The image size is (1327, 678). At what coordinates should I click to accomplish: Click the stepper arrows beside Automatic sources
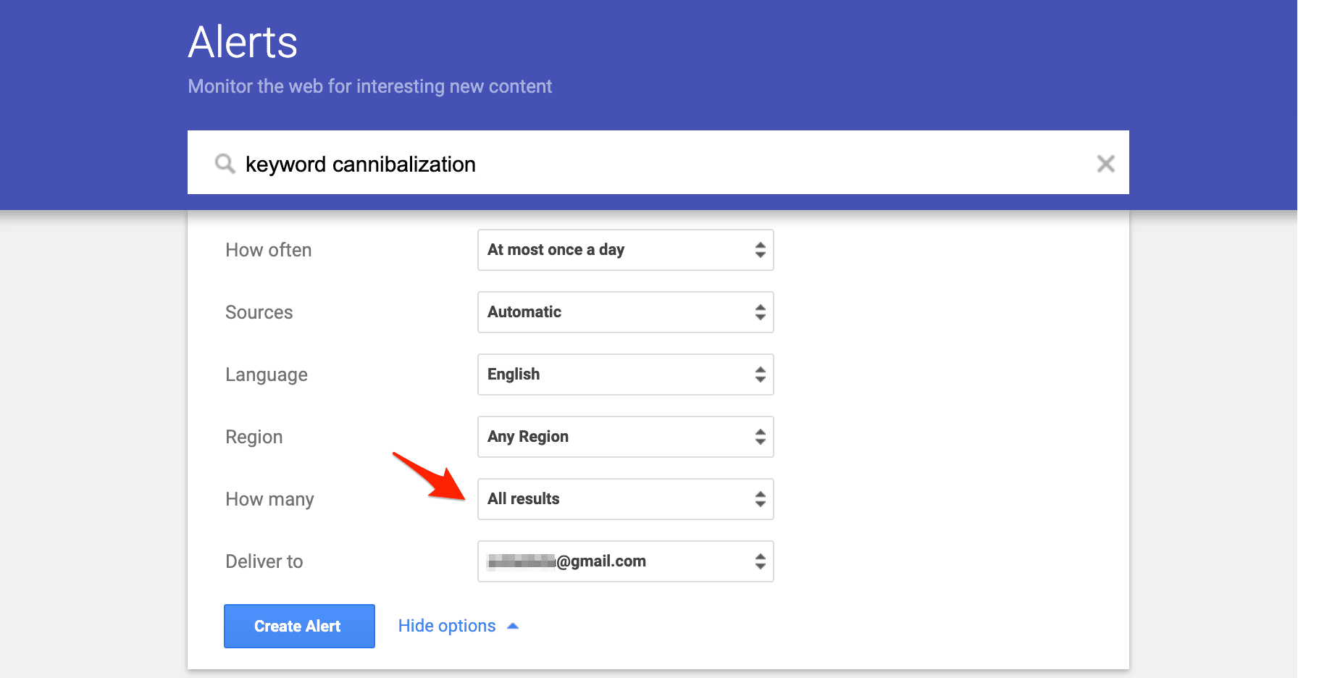pyautogui.click(x=760, y=312)
